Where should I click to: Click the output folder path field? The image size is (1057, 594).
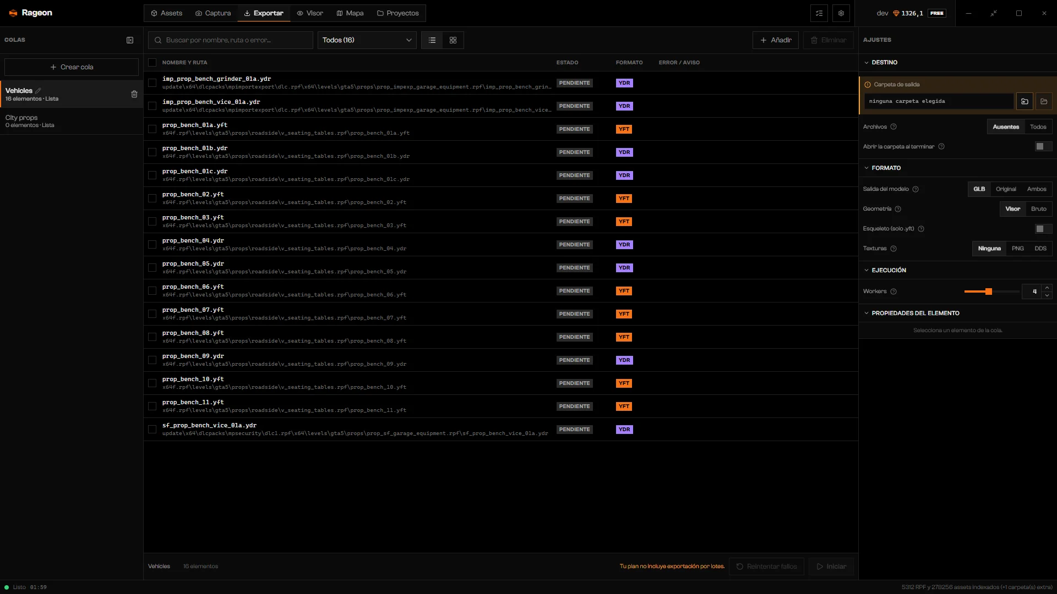pos(938,101)
